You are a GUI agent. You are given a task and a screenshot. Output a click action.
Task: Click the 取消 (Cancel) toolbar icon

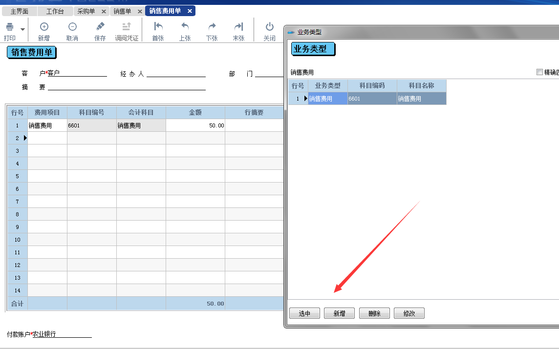pos(72,27)
